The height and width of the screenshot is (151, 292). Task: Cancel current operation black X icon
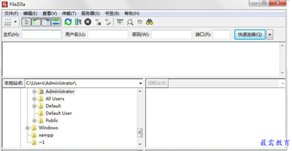pos(87,22)
